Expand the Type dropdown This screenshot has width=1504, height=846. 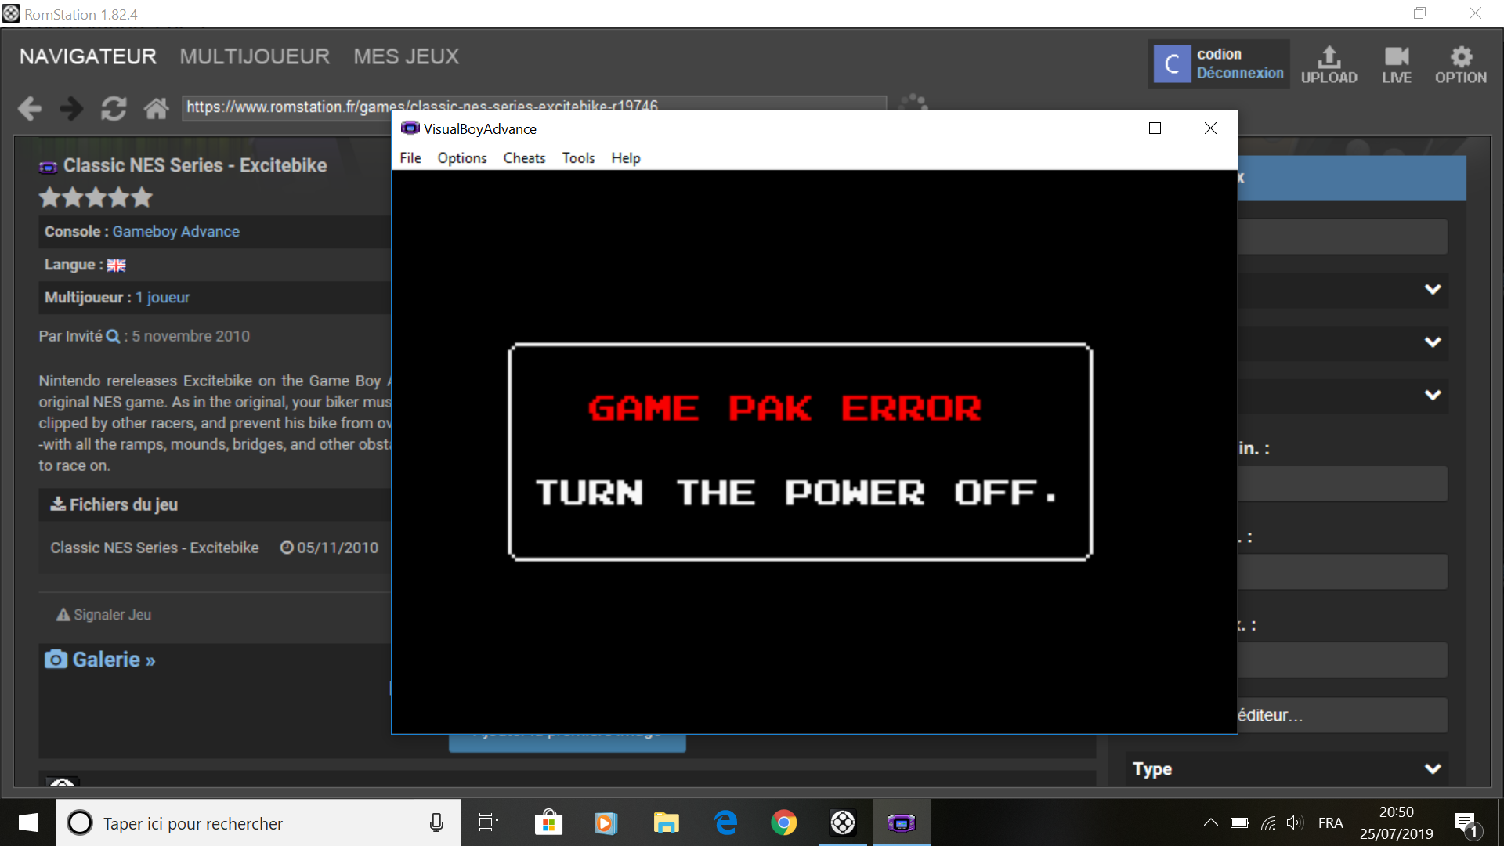(1433, 768)
